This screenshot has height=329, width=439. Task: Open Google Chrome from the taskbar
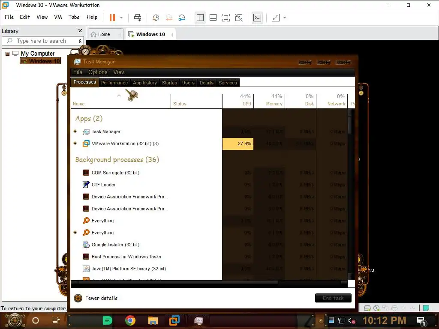130,320
